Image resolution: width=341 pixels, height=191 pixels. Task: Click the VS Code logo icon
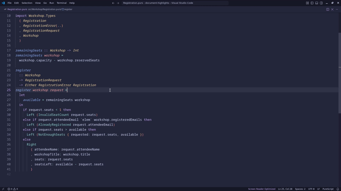[3, 3]
